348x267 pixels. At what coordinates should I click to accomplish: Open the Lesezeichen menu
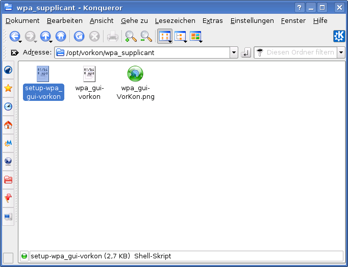tap(175, 20)
